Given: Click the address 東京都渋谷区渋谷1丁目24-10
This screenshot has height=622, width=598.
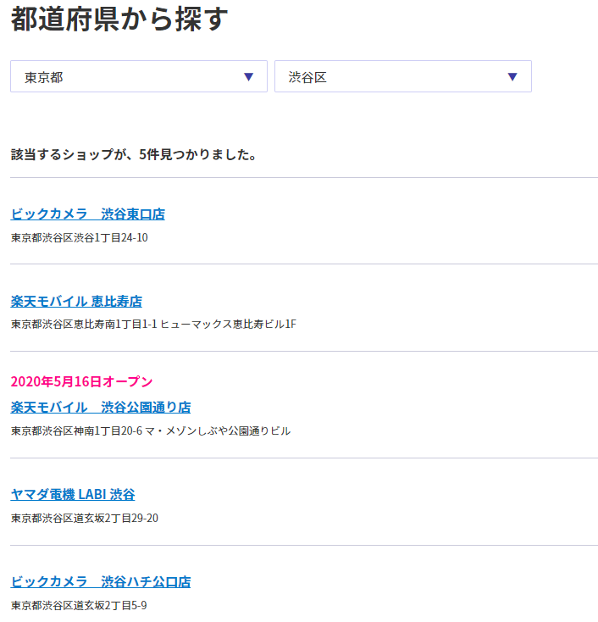Looking at the screenshot, I should pos(80,237).
